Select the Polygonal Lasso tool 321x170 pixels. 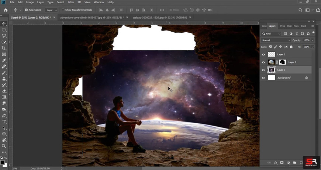[x=4, y=36]
